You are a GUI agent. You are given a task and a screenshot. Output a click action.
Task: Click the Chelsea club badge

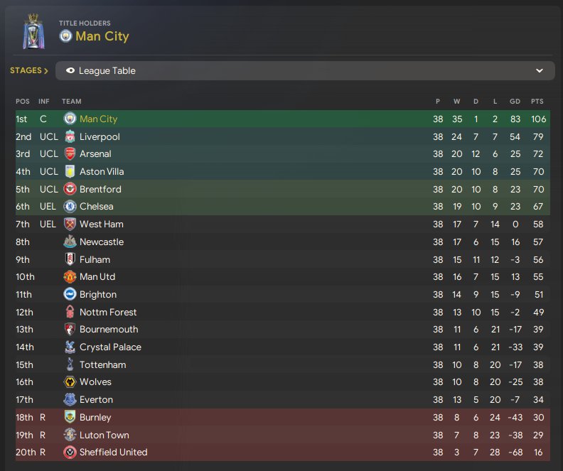70,207
